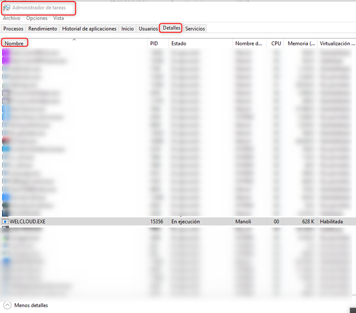The height and width of the screenshot is (313, 356).
Task: Sort by the CPU column header
Action: click(x=276, y=44)
